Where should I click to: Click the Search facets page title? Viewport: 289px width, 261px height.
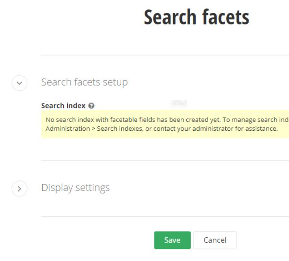pos(197,17)
